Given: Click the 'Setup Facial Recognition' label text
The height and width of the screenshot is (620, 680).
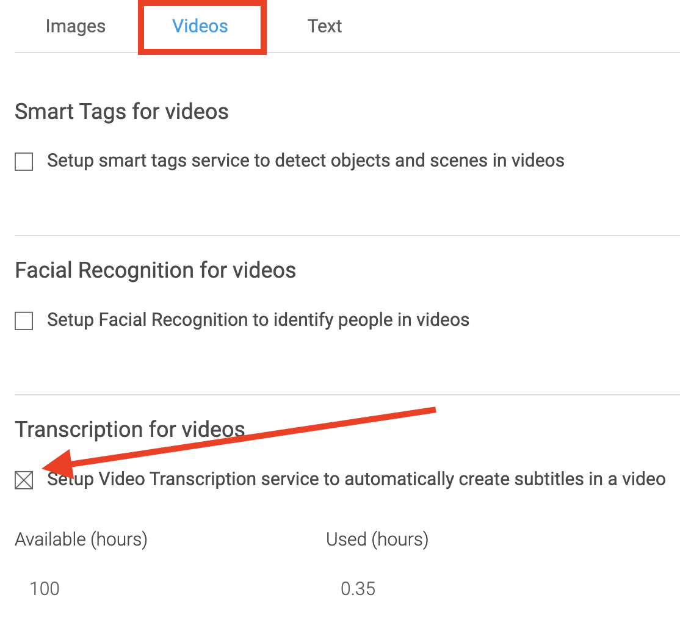Looking at the screenshot, I should tap(258, 320).
